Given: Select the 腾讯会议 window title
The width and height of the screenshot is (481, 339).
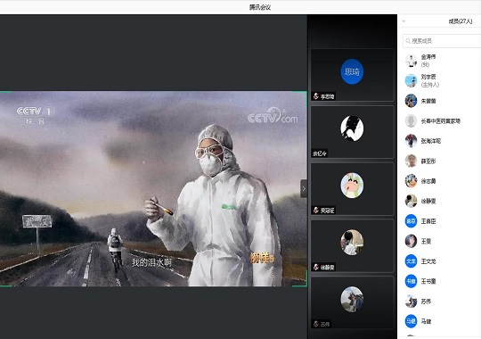Looking at the screenshot, I should pos(260,7).
